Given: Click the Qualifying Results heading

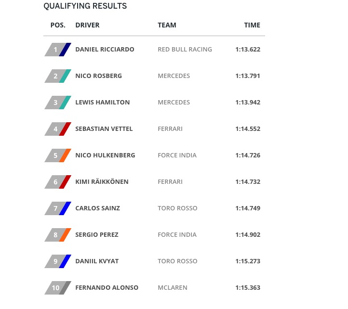Looking at the screenshot, I should tap(85, 6).
